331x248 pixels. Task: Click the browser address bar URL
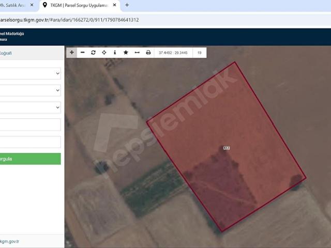(69, 20)
